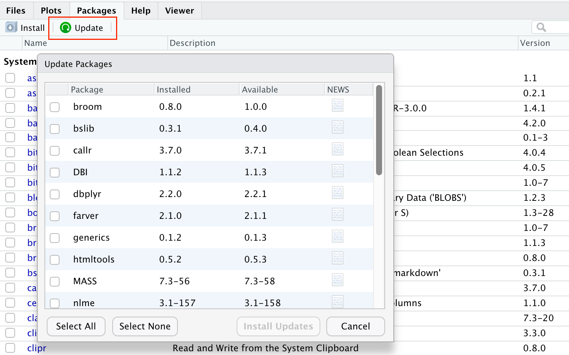Open NEWS icon for nlme package

click(338, 302)
